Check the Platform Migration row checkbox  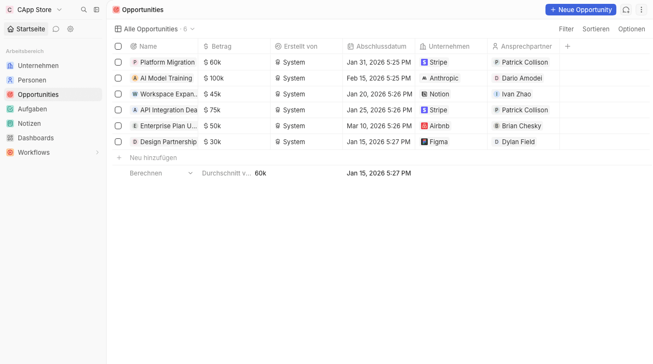point(118,62)
